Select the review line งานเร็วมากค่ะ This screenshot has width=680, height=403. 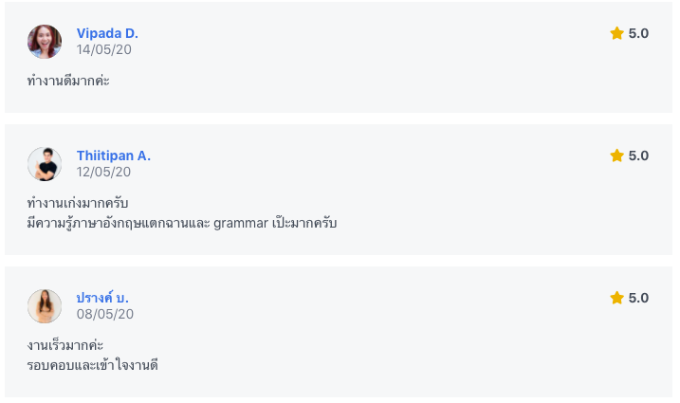point(65,345)
